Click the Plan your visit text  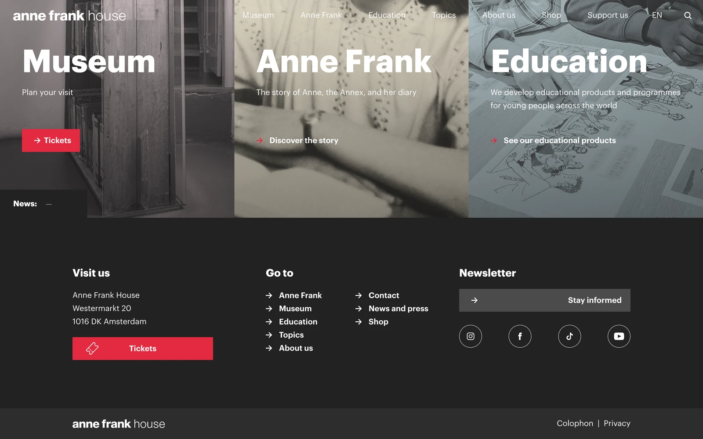point(47,92)
